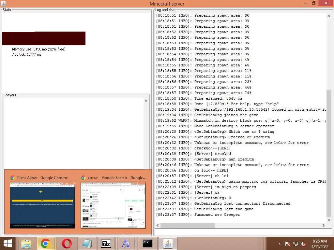Launch Opera browser from the taskbar

coord(67,243)
